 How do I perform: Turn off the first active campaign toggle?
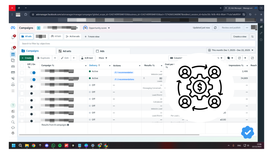click(33, 72)
